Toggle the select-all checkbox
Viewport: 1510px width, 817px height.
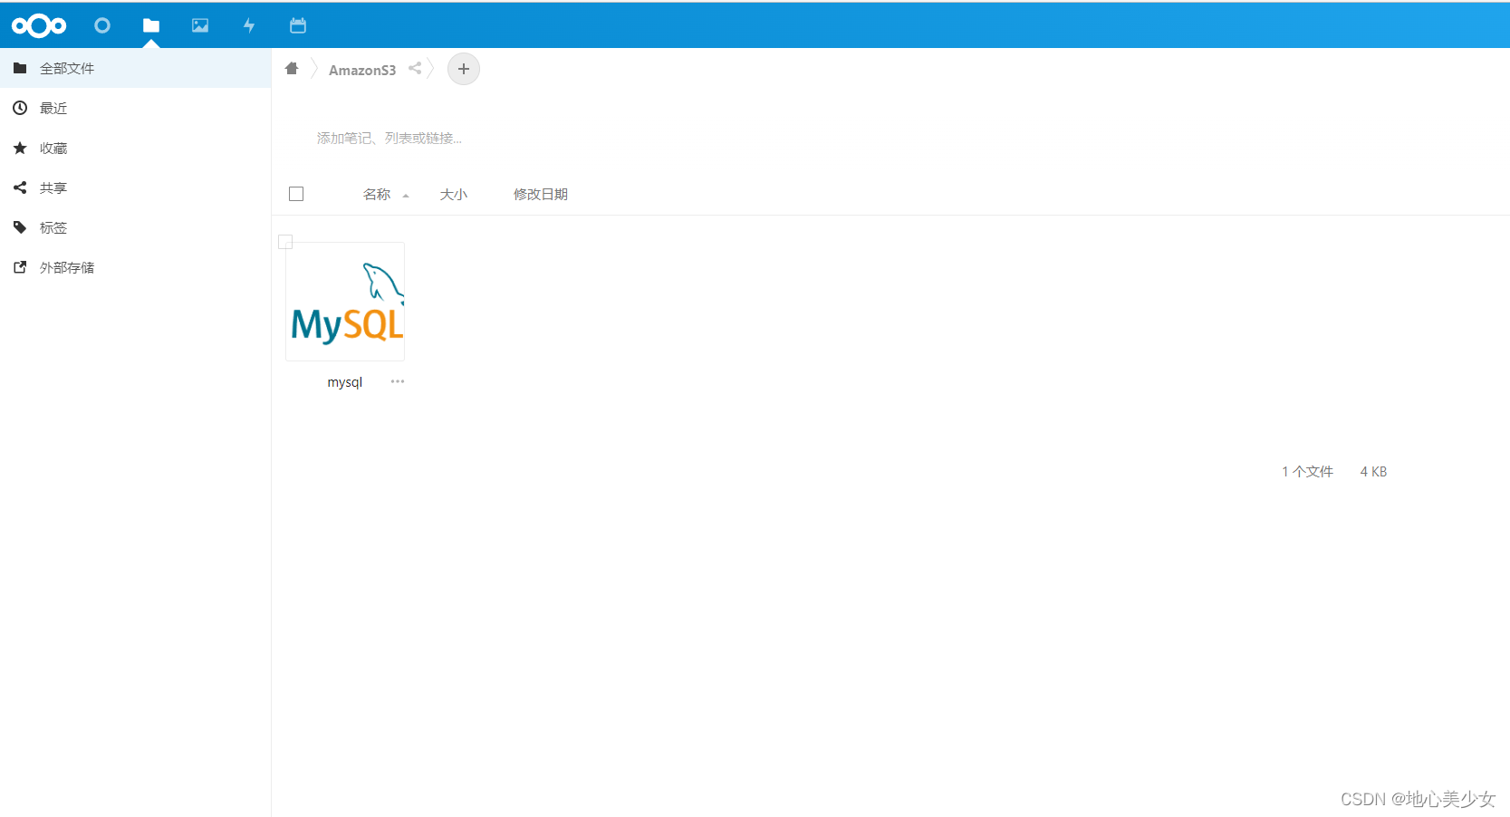(296, 194)
